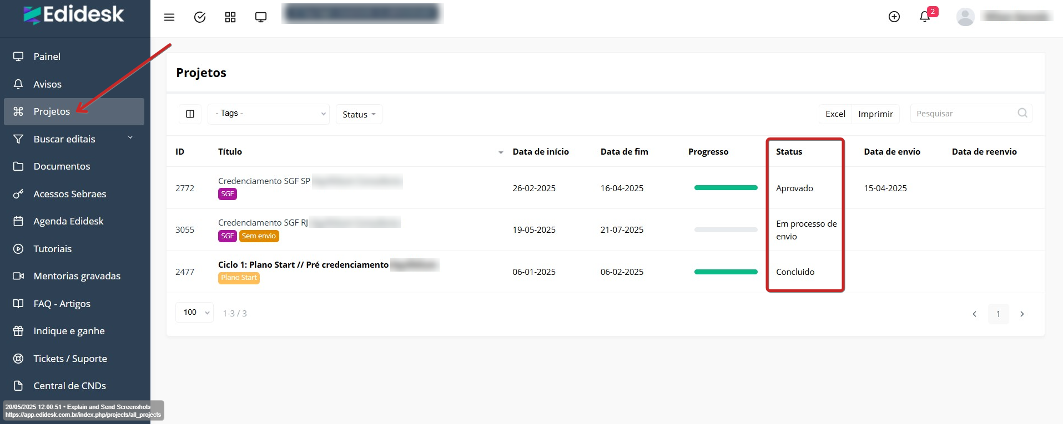Open the tasks checkmark icon in top bar
The height and width of the screenshot is (424, 1063).
click(x=200, y=17)
